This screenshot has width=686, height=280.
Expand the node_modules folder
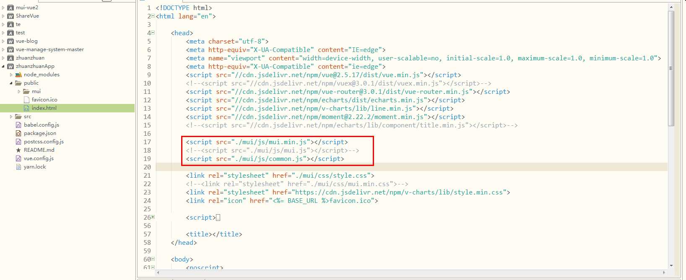tap(11, 75)
